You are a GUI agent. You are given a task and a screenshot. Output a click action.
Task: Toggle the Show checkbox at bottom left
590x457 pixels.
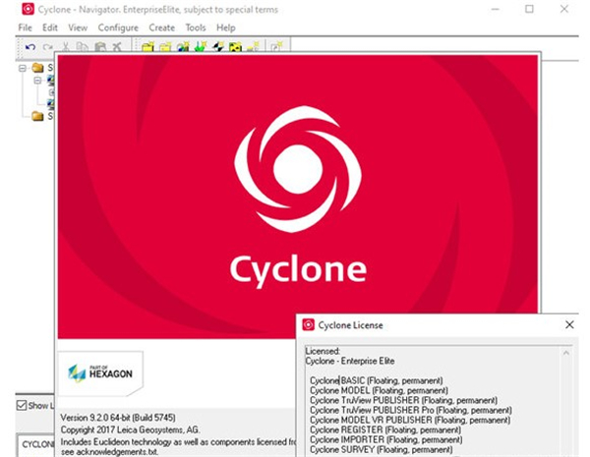pos(23,405)
